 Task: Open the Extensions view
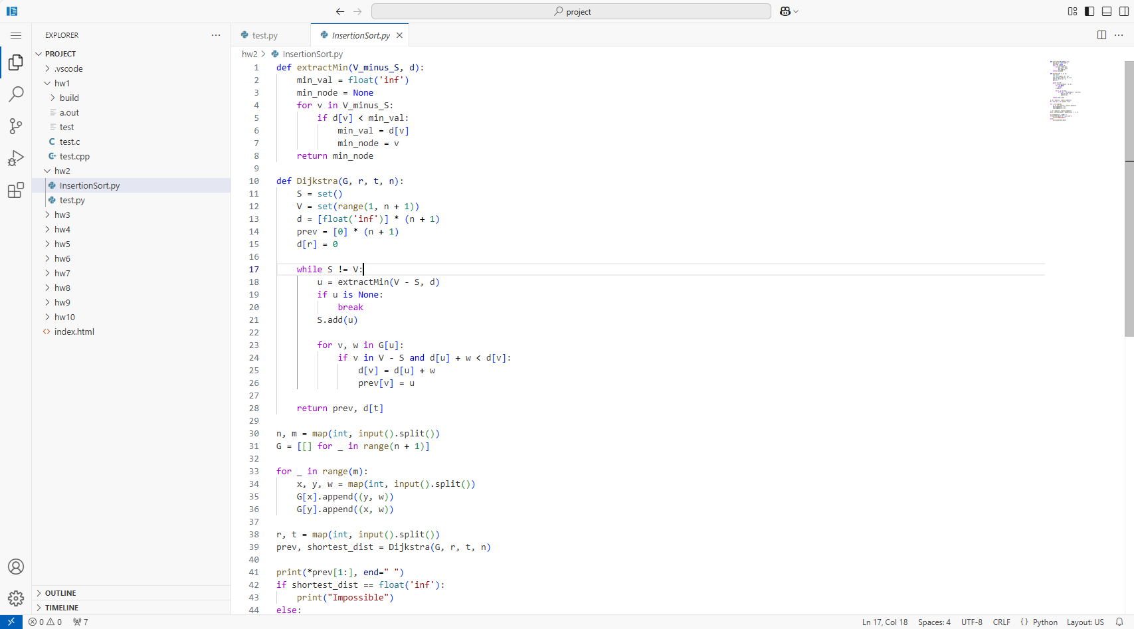click(16, 191)
